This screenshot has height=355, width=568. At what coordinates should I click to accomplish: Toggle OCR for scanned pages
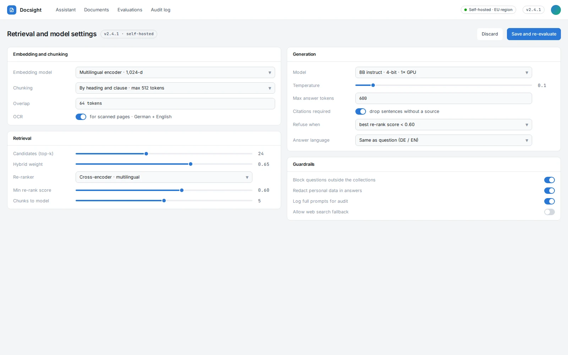click(81, 117)
